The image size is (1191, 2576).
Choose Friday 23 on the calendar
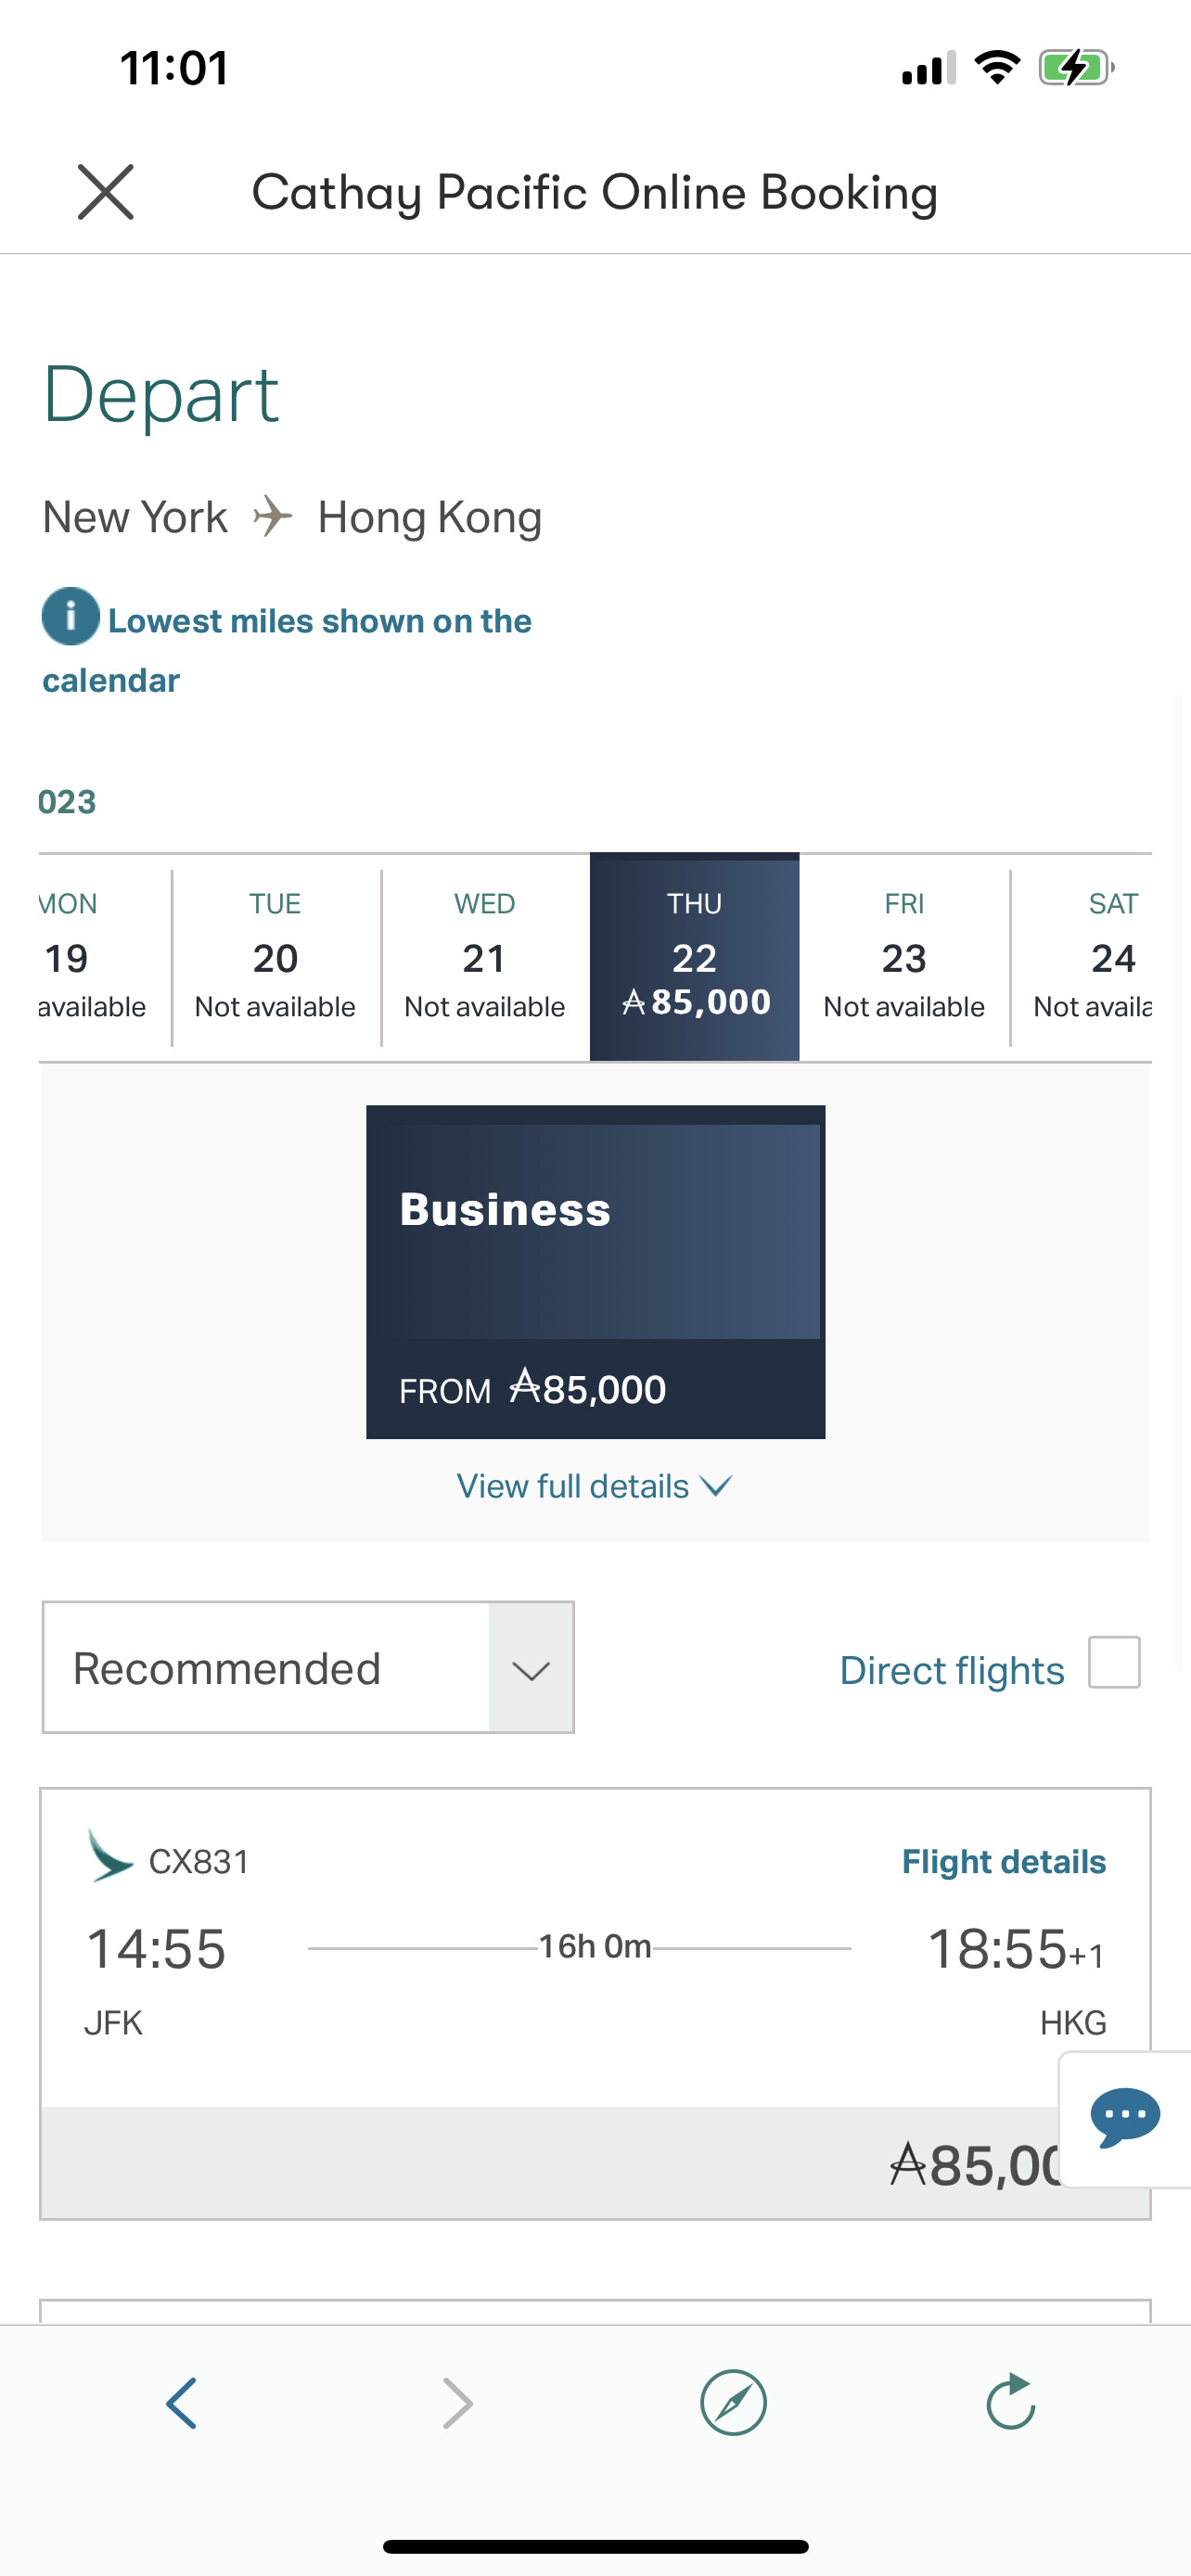tap(904, 957)
